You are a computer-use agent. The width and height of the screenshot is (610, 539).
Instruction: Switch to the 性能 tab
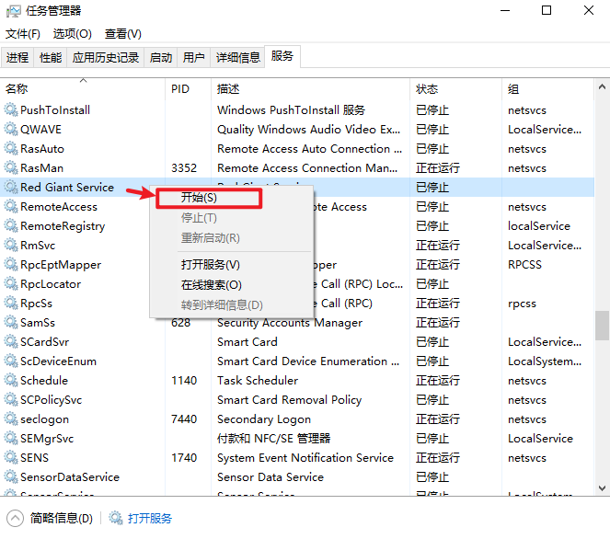tap(51, 58)
